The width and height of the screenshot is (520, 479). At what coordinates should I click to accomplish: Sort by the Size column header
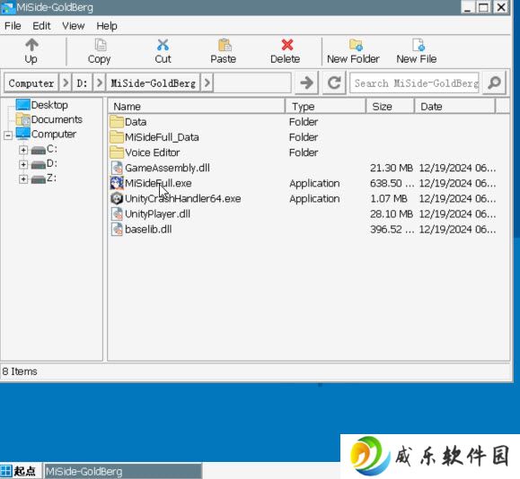tap(391, 107)
